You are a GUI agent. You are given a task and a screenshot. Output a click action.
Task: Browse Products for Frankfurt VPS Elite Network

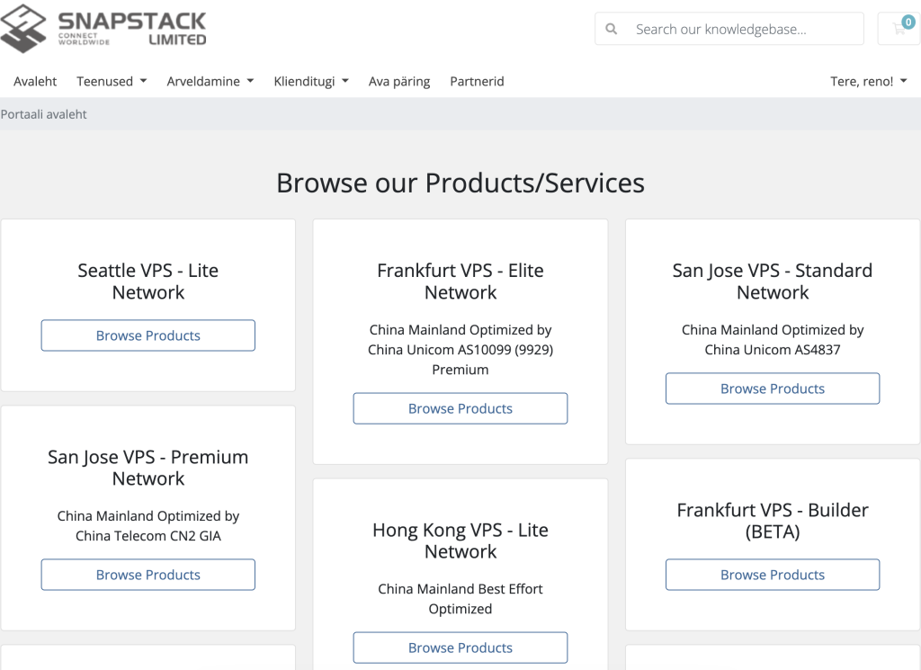460,408
